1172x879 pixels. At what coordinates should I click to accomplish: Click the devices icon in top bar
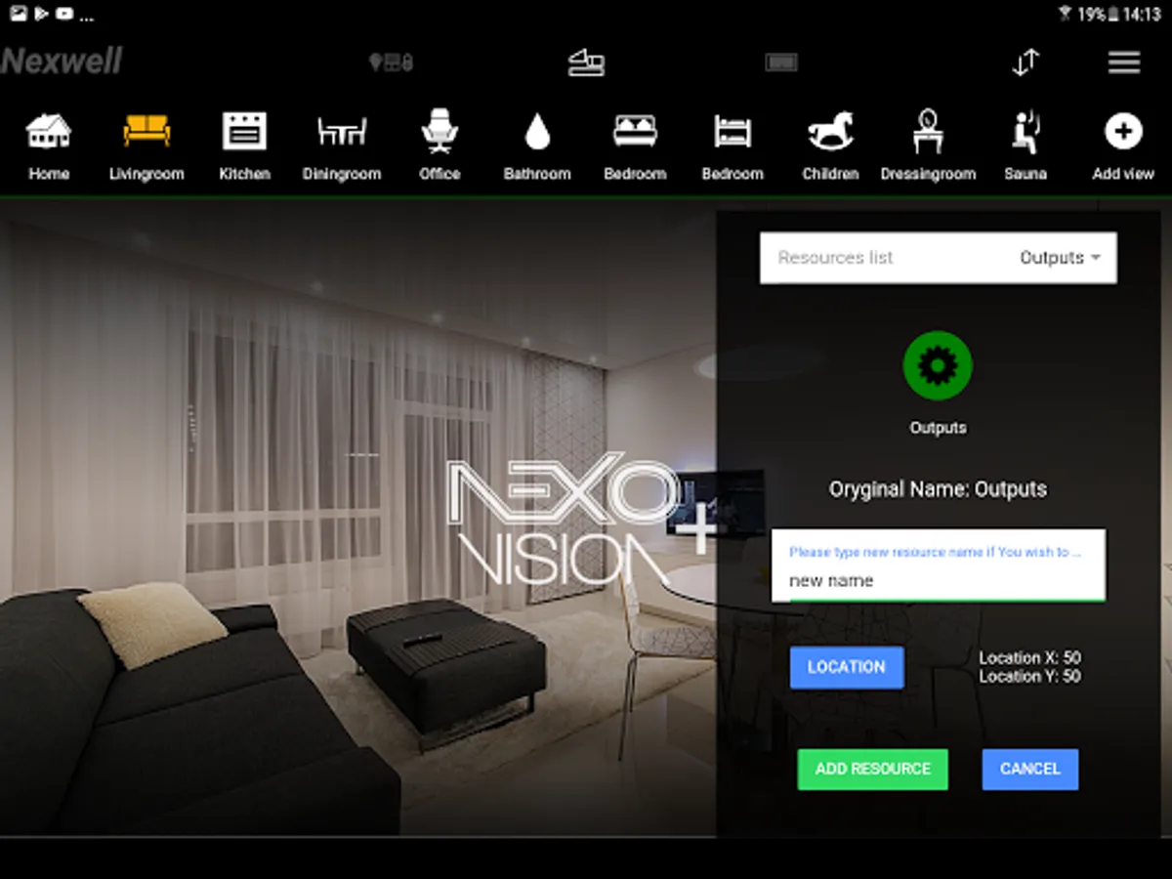click(391, 63)
